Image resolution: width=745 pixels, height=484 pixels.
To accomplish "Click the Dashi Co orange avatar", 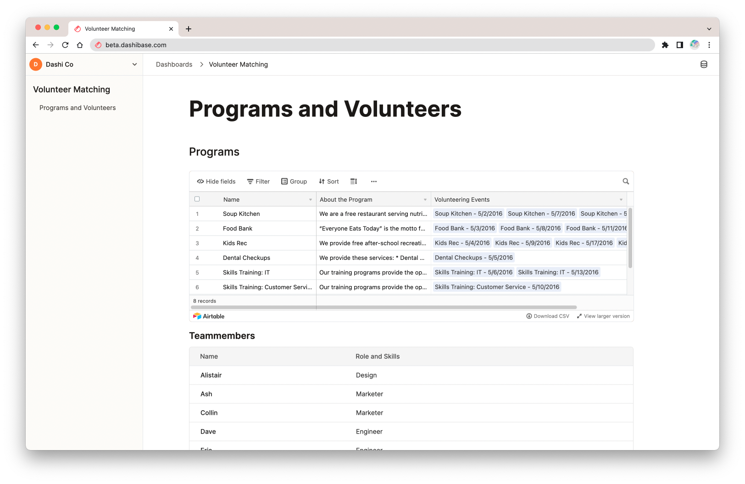I will [36, 65].
